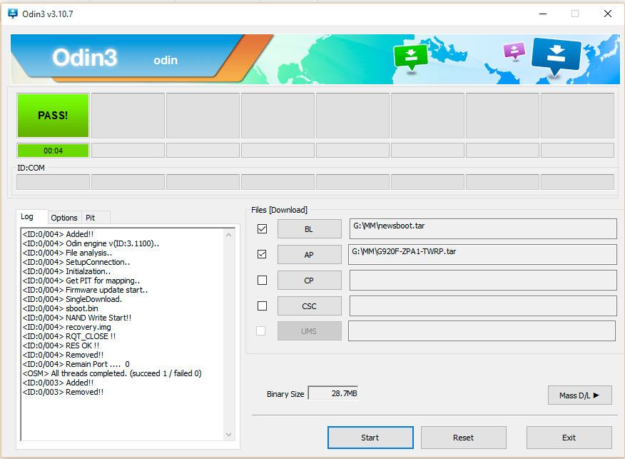Click the Odin3 app icon in title bar
The width and height of the screenshot is (625, 459).
pos(13,14)
